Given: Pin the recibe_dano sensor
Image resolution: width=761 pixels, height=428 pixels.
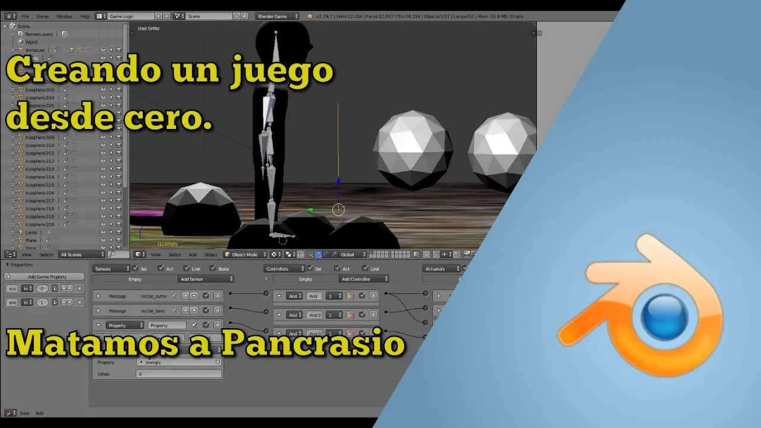Looking at the screenshot, I should [174, 311].
